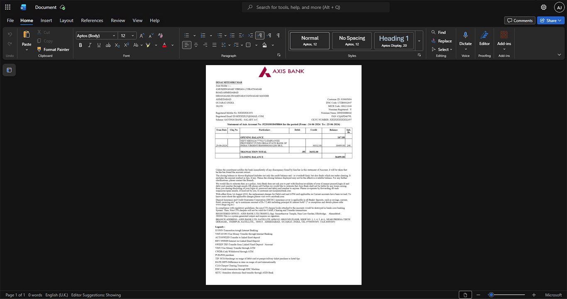Screen dimensions: 567x299
Task: Click the Cut scissors command
Action: coord(43,32)
